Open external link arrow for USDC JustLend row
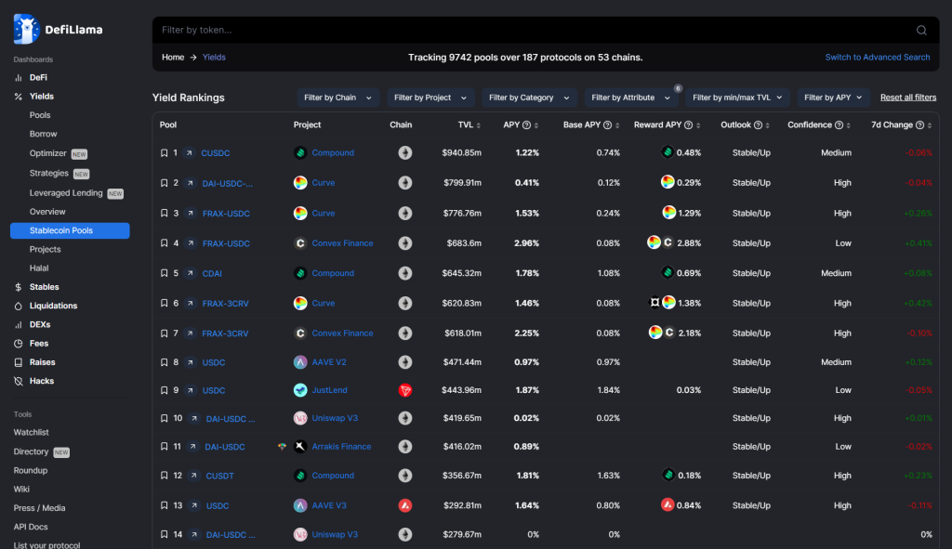 (190, 390)
